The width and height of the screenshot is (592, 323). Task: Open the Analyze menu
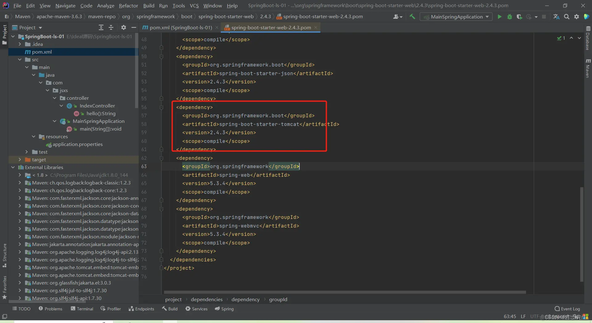coord(106,6)
